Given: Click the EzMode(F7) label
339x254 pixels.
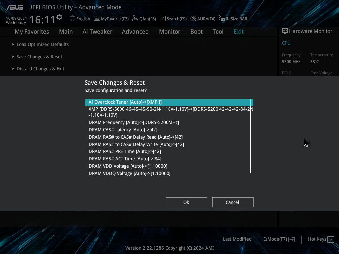Looking at the screenshot, I should (x=275, y=239).
